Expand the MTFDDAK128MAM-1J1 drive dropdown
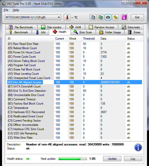The height and width of the screenshot is (166, 149). click(33, 17)
